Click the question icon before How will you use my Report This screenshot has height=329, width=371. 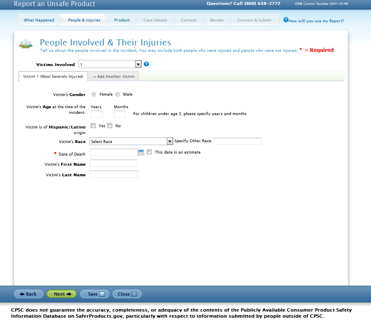coord(286,20)
